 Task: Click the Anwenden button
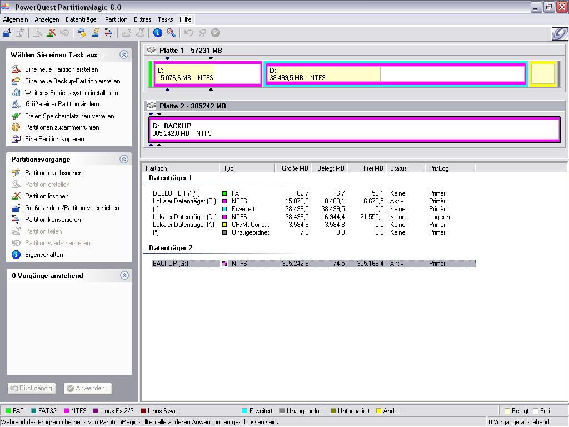click(87, 388)
